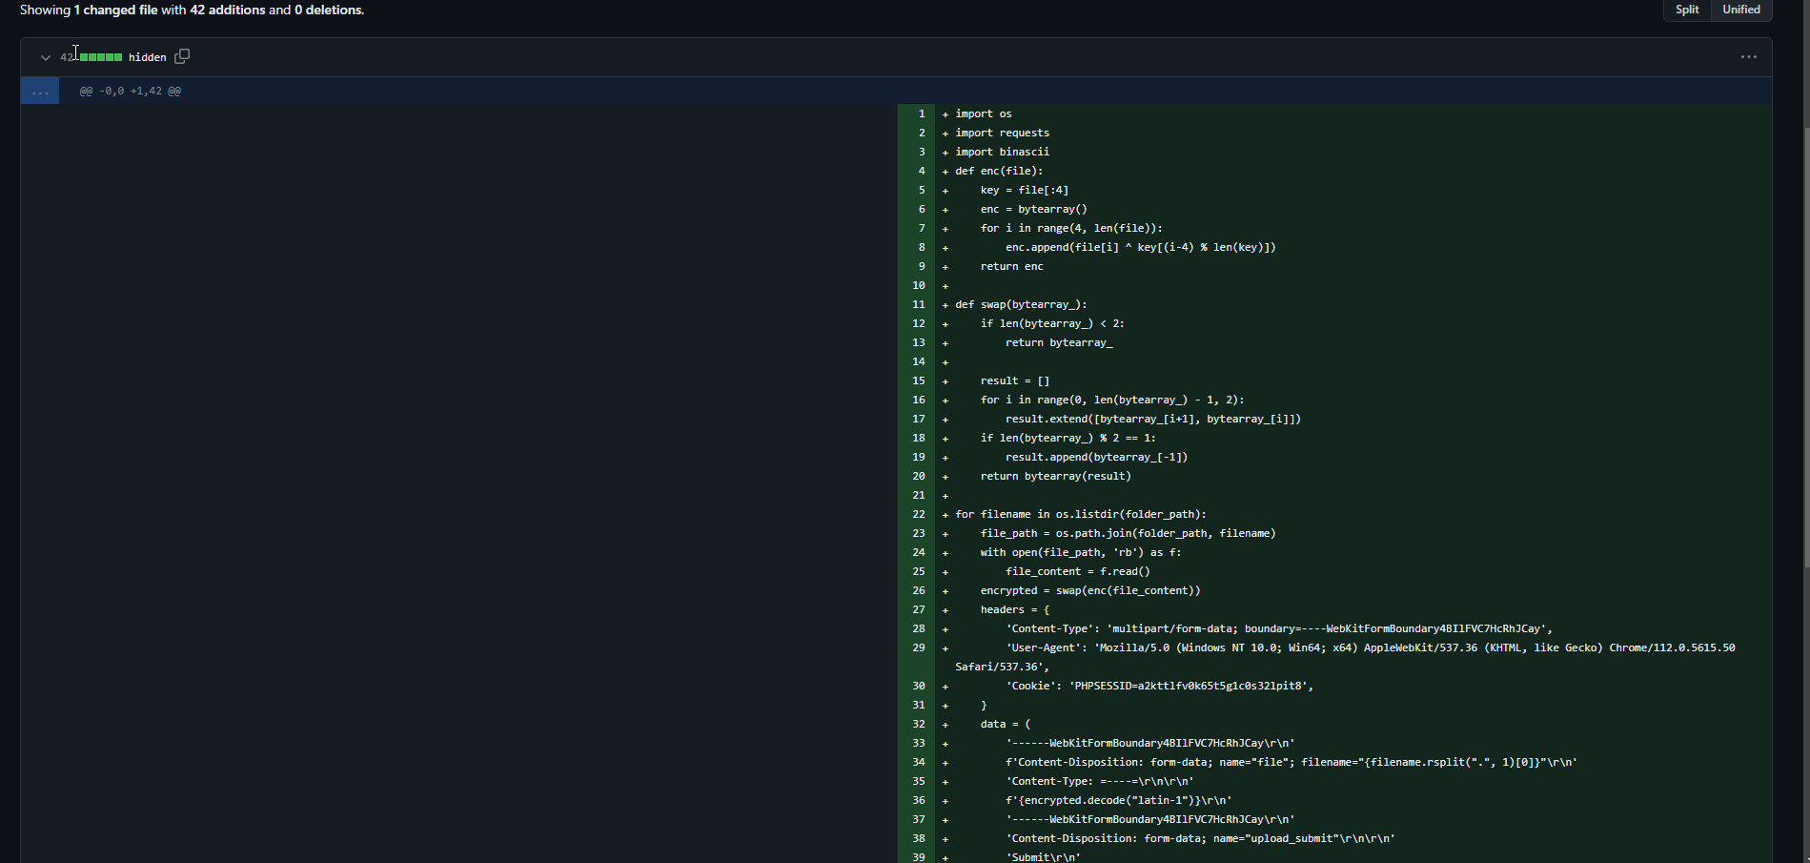This screenshot has width=1810, height=863.
Task: Click line number 22 of the for loop
Action: pyautogui.click(x=916, y=514)
